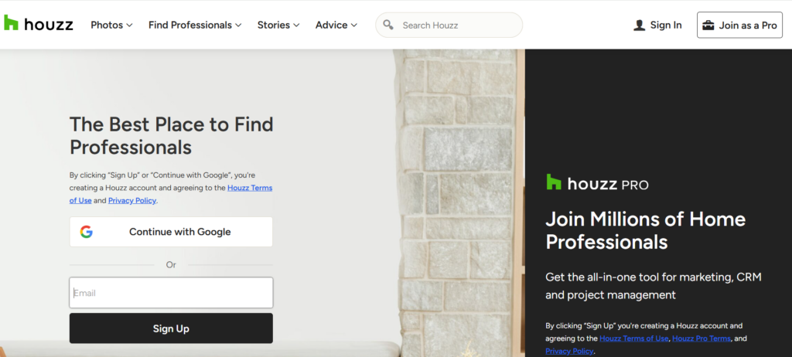Expand the Photos menu chevron
Viewport: 792px width, 357px height.
[x=129, y=25]
